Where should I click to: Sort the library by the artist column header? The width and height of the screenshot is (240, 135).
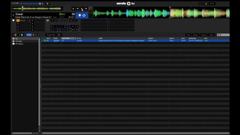(100, 38)
